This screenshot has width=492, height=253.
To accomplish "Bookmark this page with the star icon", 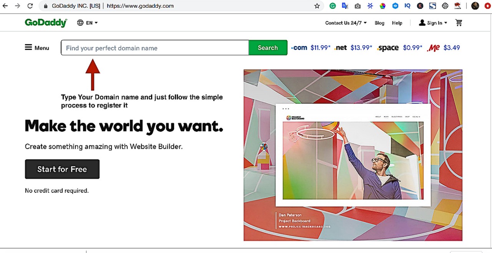I will coord(317,6).
